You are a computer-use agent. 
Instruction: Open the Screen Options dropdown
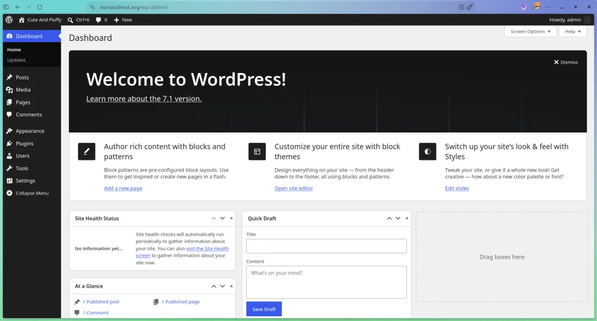[531, 32]
